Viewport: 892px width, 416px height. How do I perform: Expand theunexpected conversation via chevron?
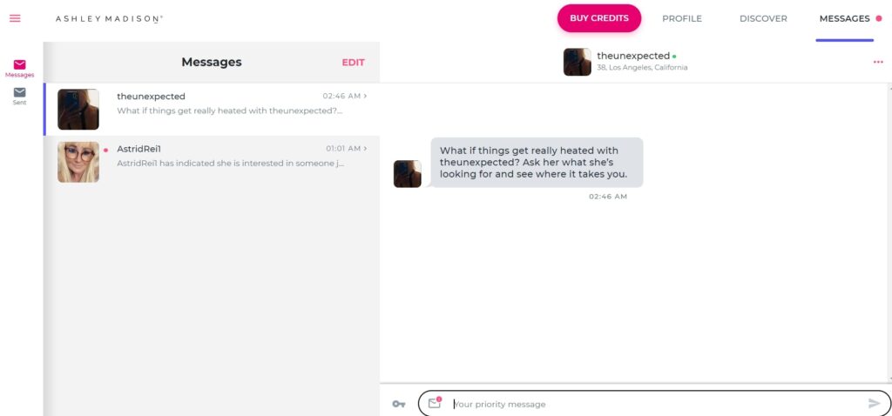[365, 96]
